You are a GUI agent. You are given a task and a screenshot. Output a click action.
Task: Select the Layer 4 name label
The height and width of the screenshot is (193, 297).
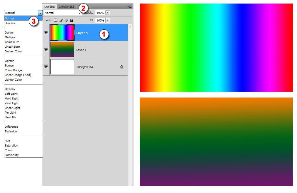click(82, 33)
